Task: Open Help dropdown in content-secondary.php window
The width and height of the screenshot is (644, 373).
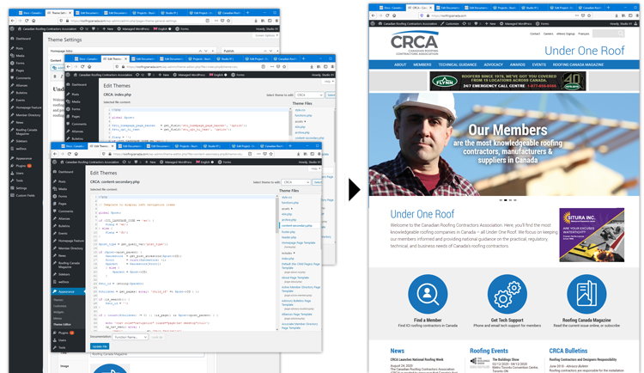Action: coord(315,168)
